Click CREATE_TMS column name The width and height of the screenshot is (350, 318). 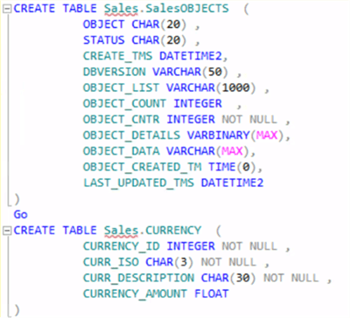(x=117, y=56)
